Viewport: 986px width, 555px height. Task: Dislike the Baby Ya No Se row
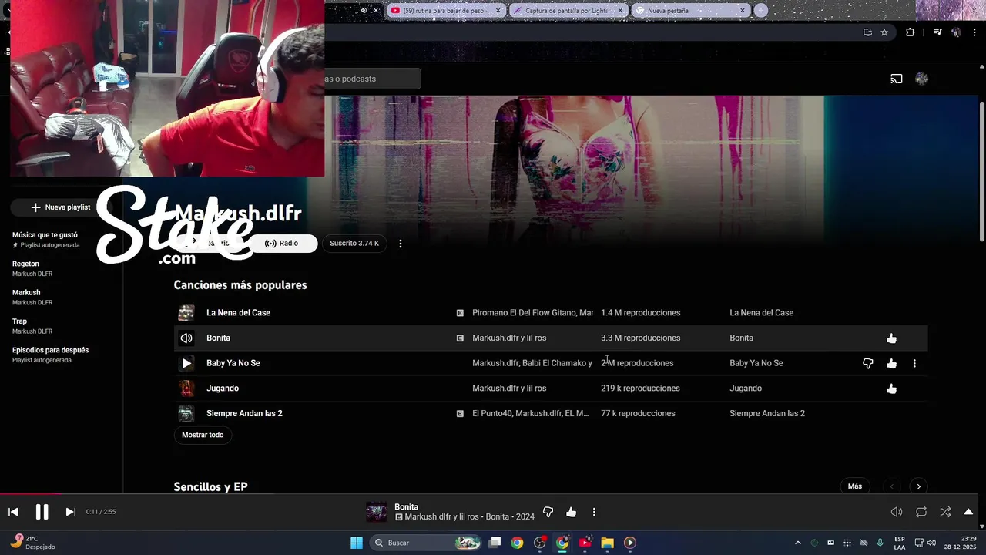coord(868,363)
